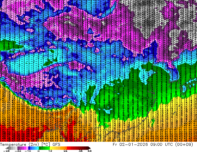Screen dimensions: 197x152
Task: Click the '0' legend label
Action: click(39, 151)
